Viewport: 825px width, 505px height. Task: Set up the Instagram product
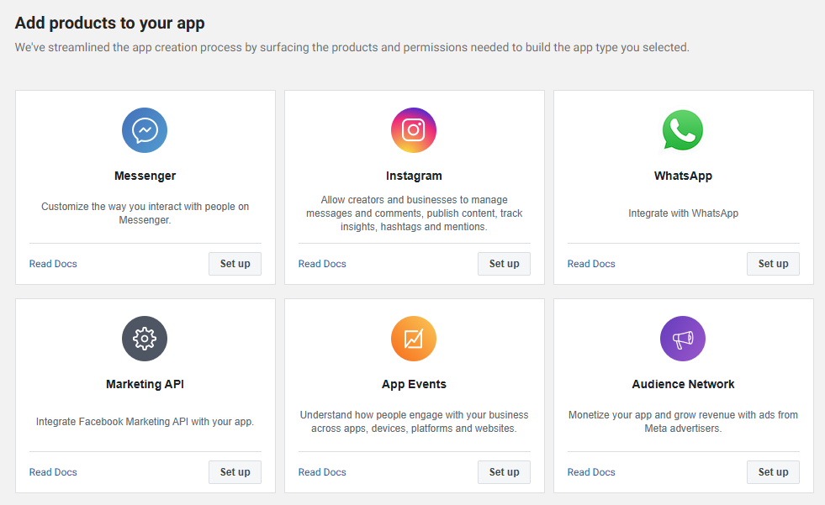pyautogui.click(x=504, y=264)
